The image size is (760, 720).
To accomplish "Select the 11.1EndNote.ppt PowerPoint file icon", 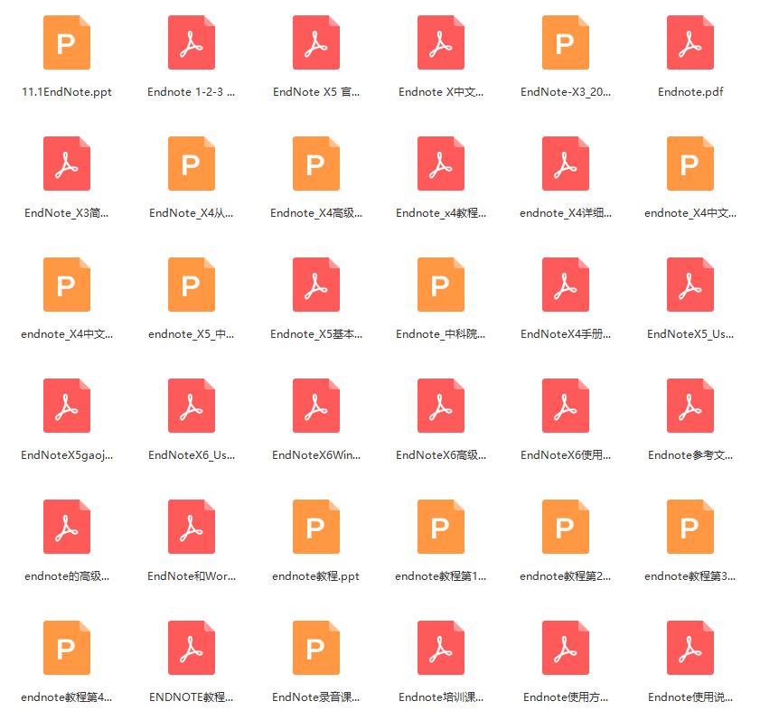I will (x=67, y=42).
